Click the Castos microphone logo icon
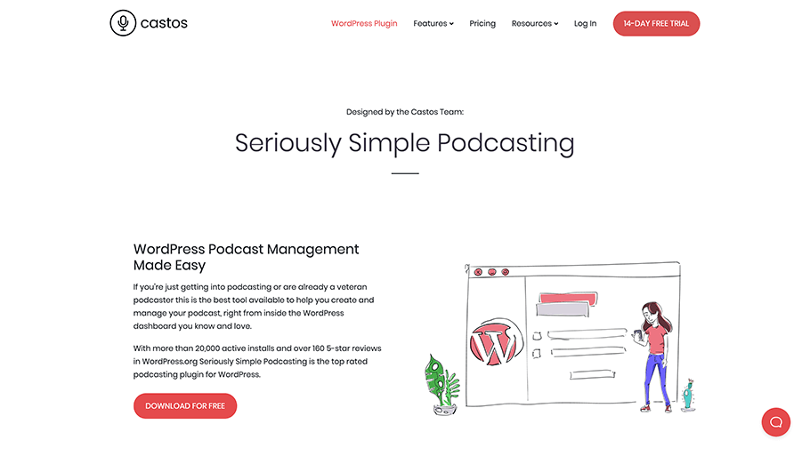This screenshot has width=810, height=456. click(123, 23)
